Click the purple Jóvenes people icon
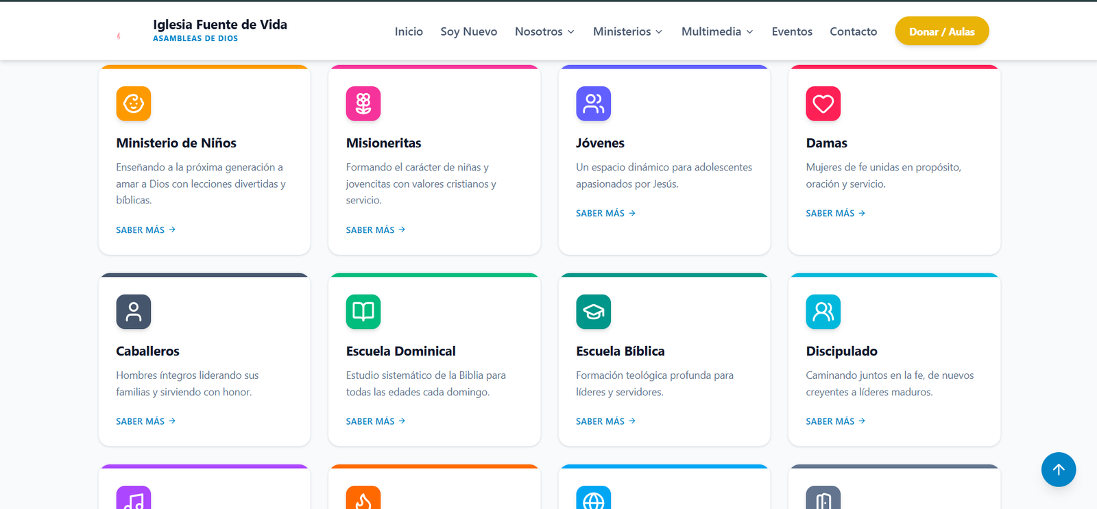 point(594,103)
